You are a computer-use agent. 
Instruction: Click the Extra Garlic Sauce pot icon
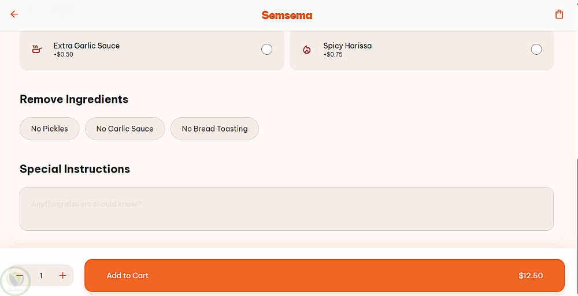(x=37, y=50)
